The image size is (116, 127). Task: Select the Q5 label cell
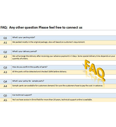click(x=5, y=96)
